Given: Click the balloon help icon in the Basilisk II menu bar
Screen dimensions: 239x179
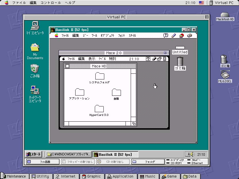Looking at the screenshot, I should pos(165,36).
